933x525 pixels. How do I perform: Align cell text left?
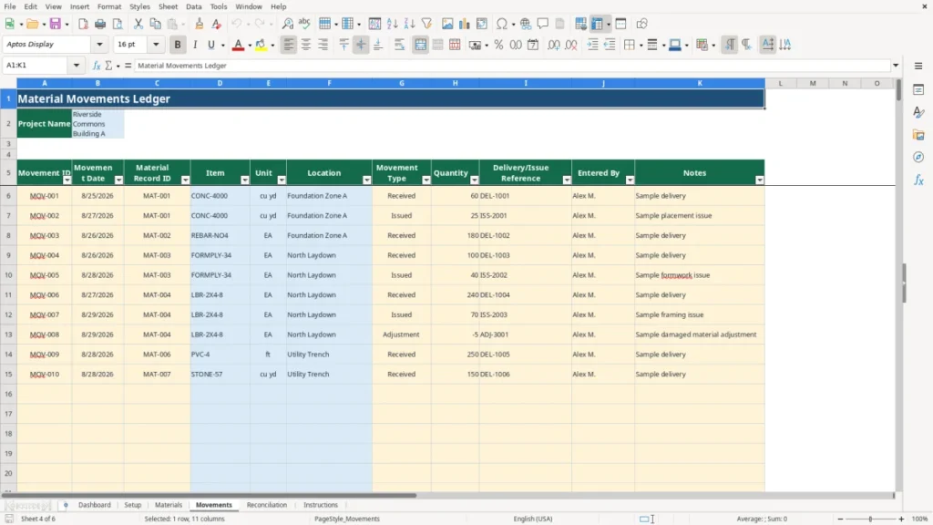(x=289, y=45)
